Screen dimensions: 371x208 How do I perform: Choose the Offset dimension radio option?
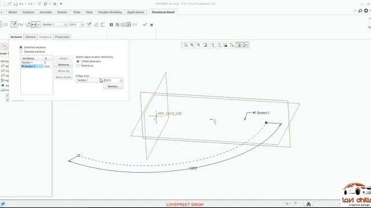click(78, 61)
